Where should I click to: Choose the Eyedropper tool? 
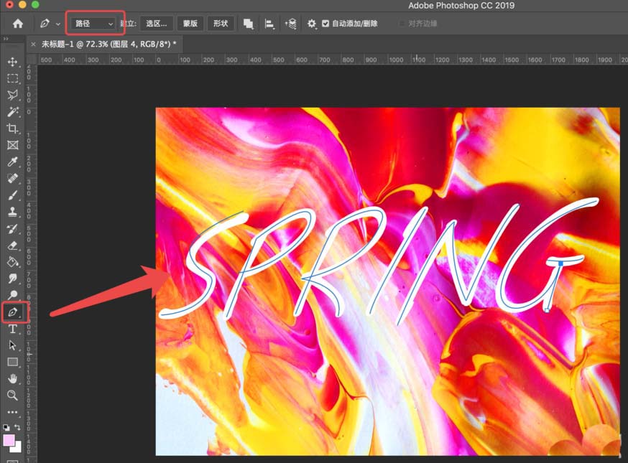(x=12, y=162)
